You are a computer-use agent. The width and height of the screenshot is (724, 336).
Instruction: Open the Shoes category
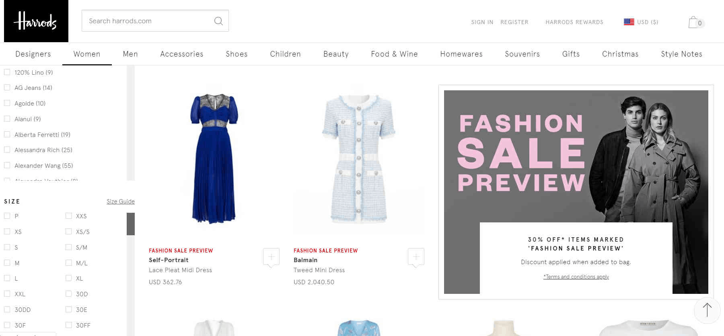(x=237, y=54)
